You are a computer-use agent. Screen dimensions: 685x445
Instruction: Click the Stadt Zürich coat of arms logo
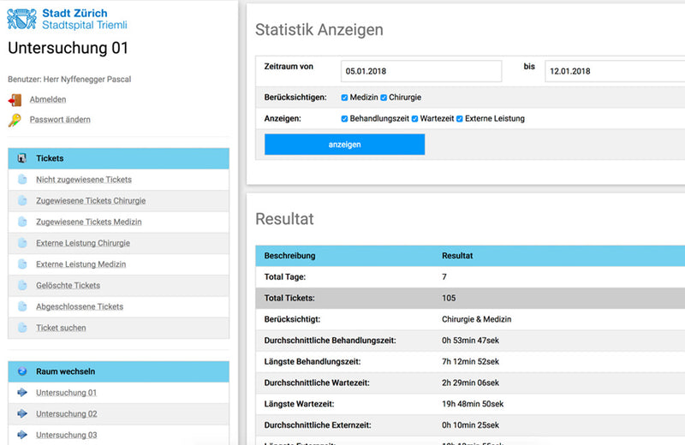pyautogui.click(x=22, y=19)
